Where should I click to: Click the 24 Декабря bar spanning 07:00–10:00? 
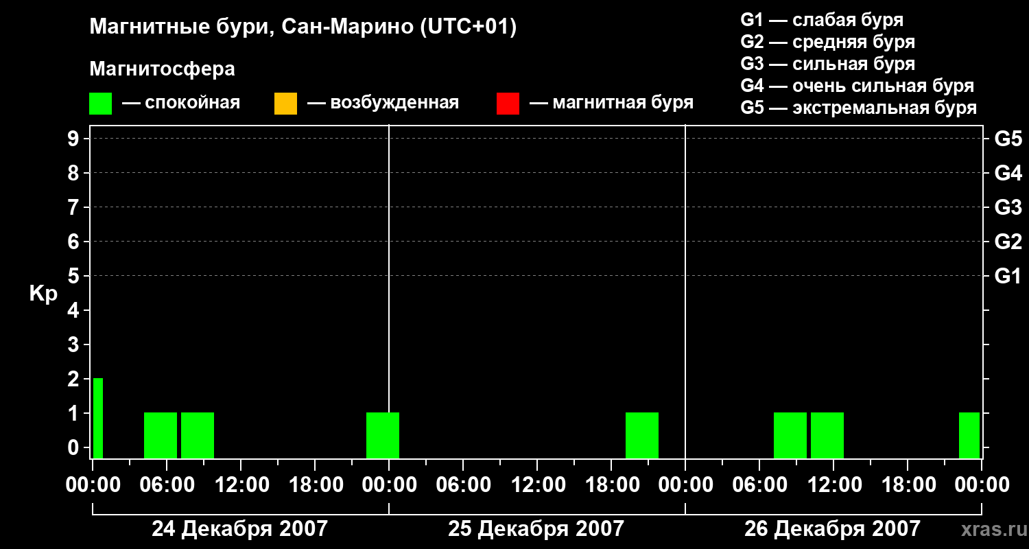pos(198,435)
